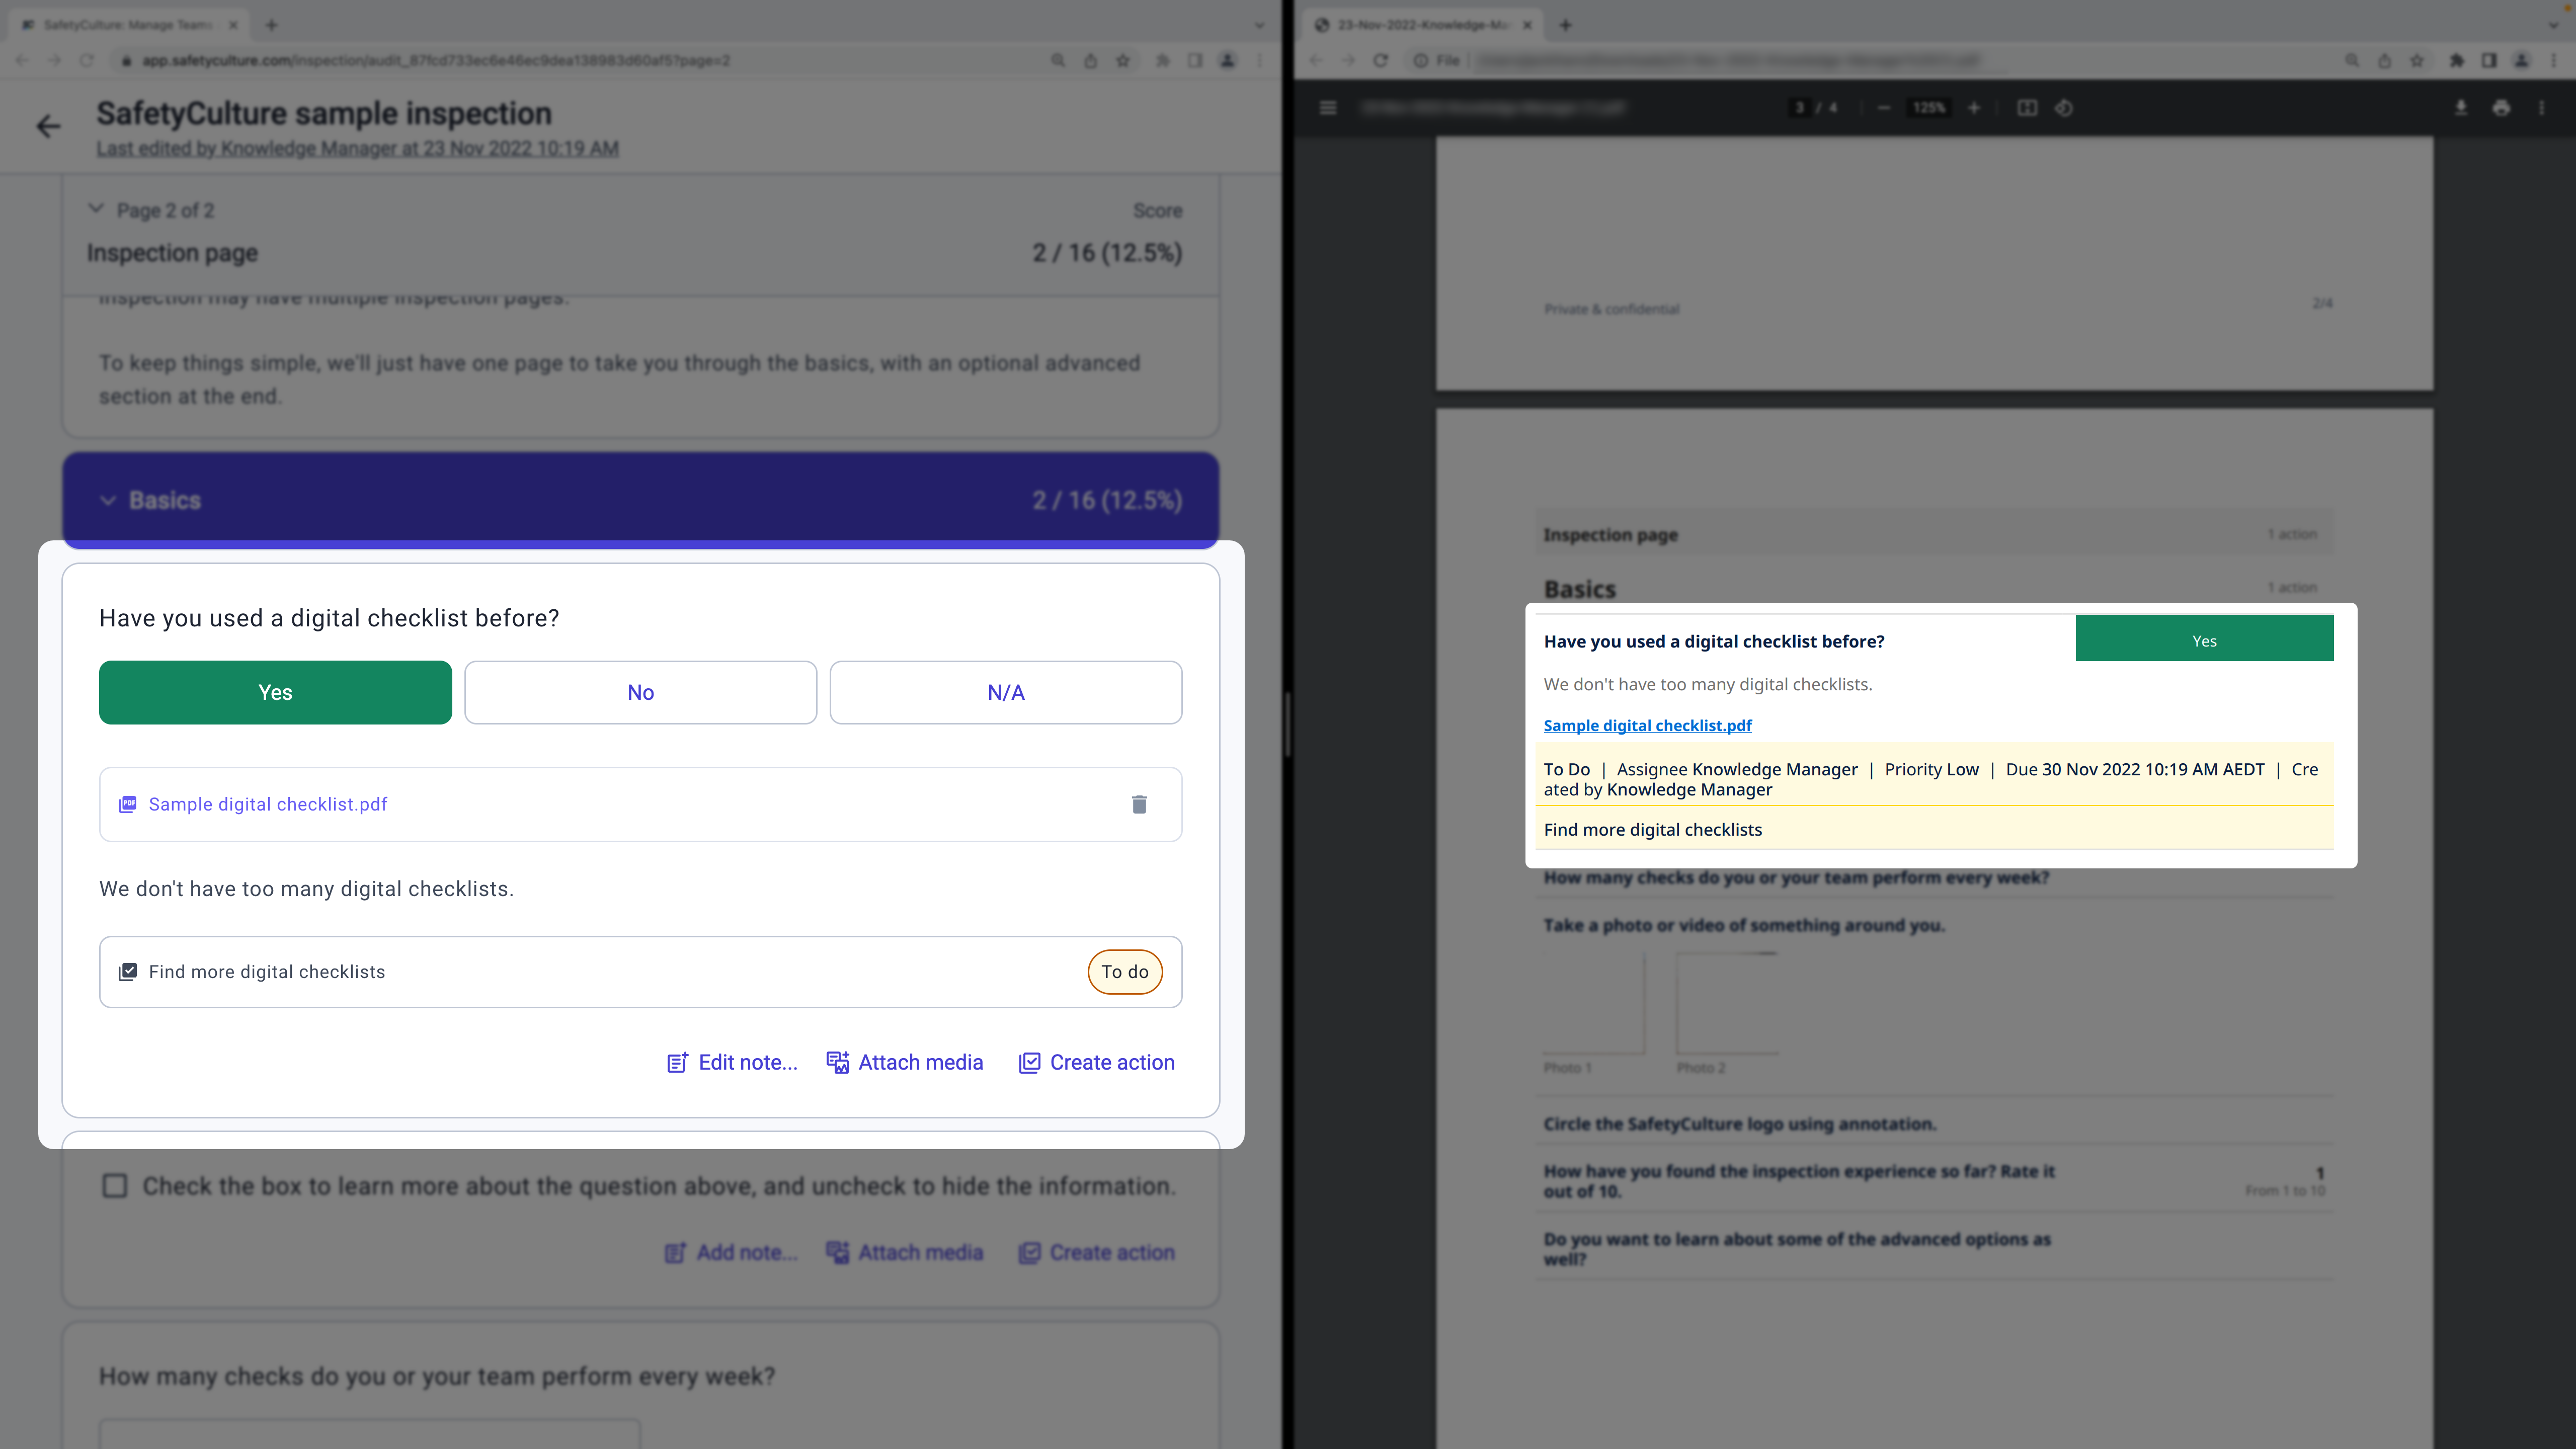The width and height of the screenshot is (2576, 1449).
Task: Click the fit to page icon in the PDF viewer
Action: tap(2026, 108)
